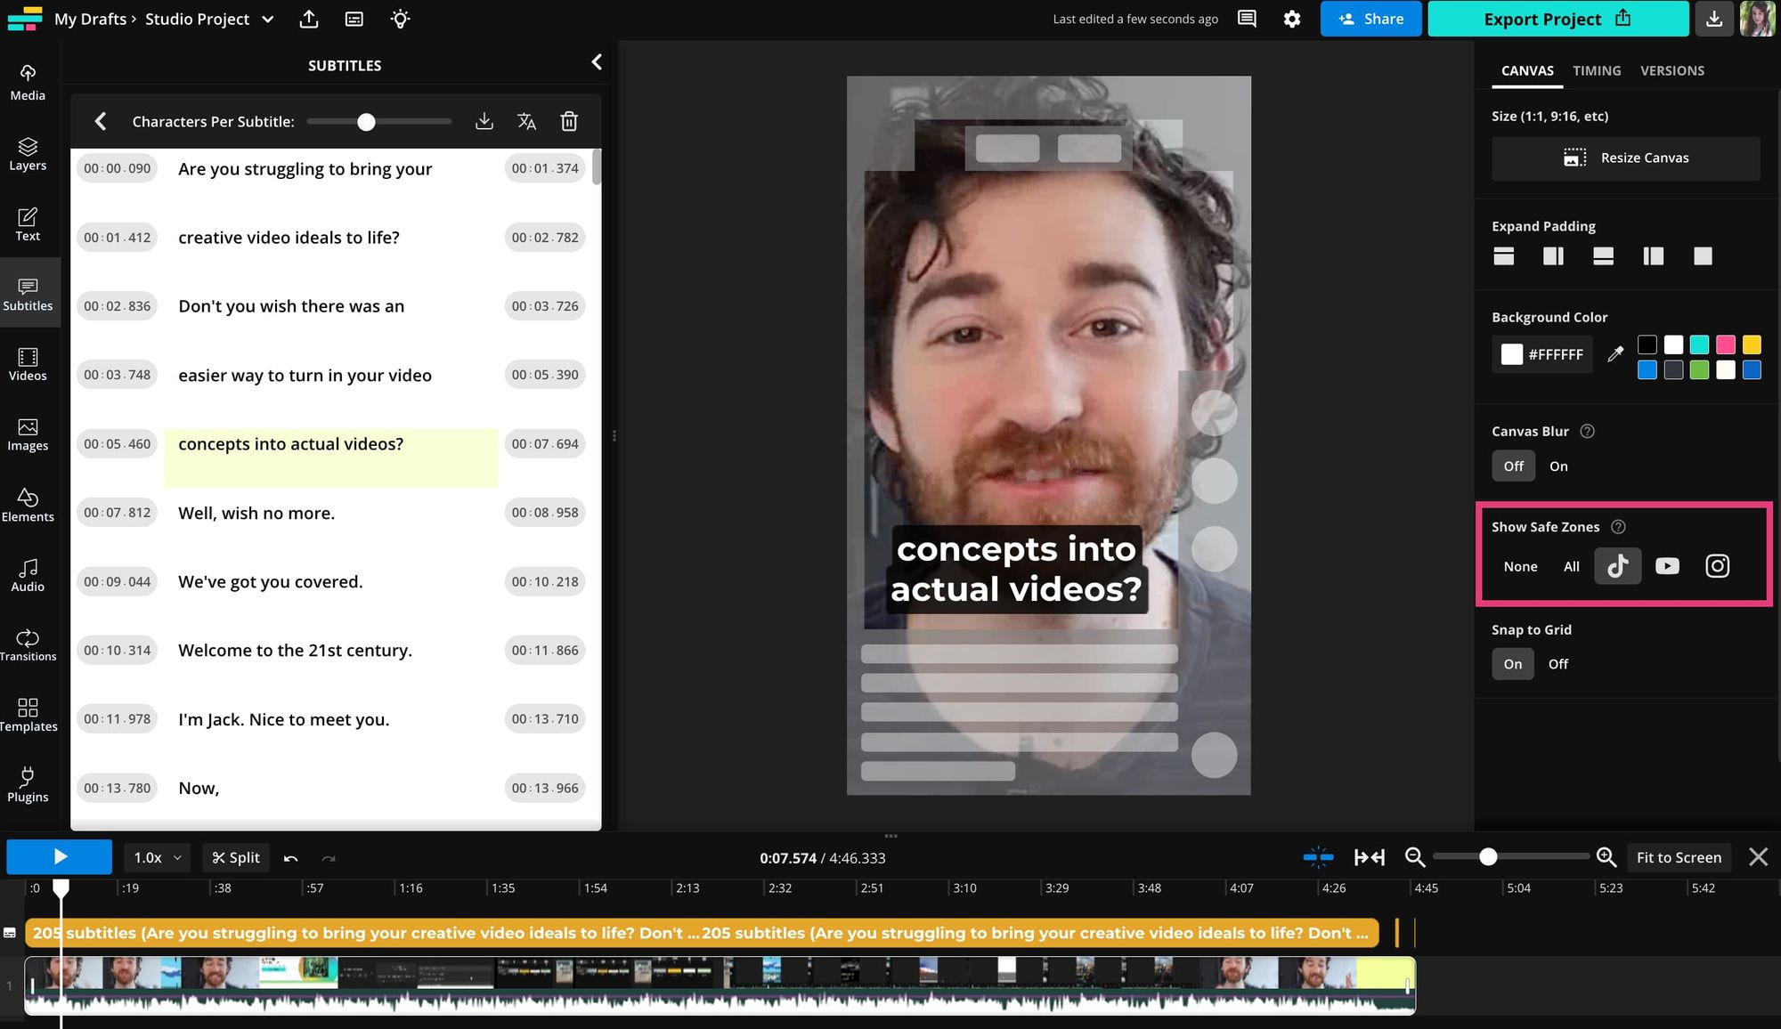Image resolution: width=1781 pixels, height=1029 pixels.
Task: Open the 1.0x playback speed dropdown
Action: click(x=157, y=857)
